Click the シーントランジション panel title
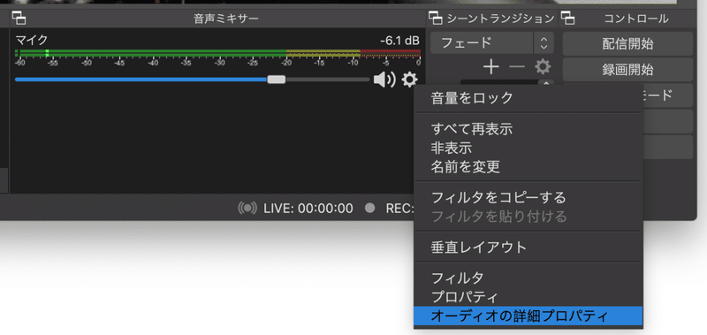This screenshot has height=335, width=707. pyautogui.click(x=500, y=19)
